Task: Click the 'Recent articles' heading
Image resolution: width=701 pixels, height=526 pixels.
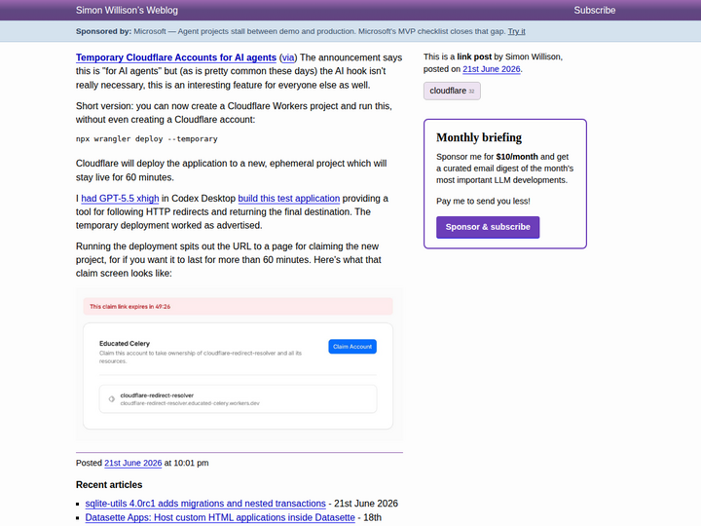Action: tap(109, 485)
